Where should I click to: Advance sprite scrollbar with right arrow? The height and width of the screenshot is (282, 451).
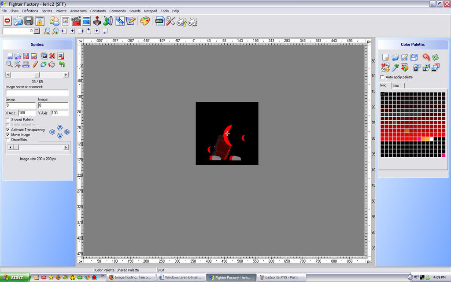point(66,75)
